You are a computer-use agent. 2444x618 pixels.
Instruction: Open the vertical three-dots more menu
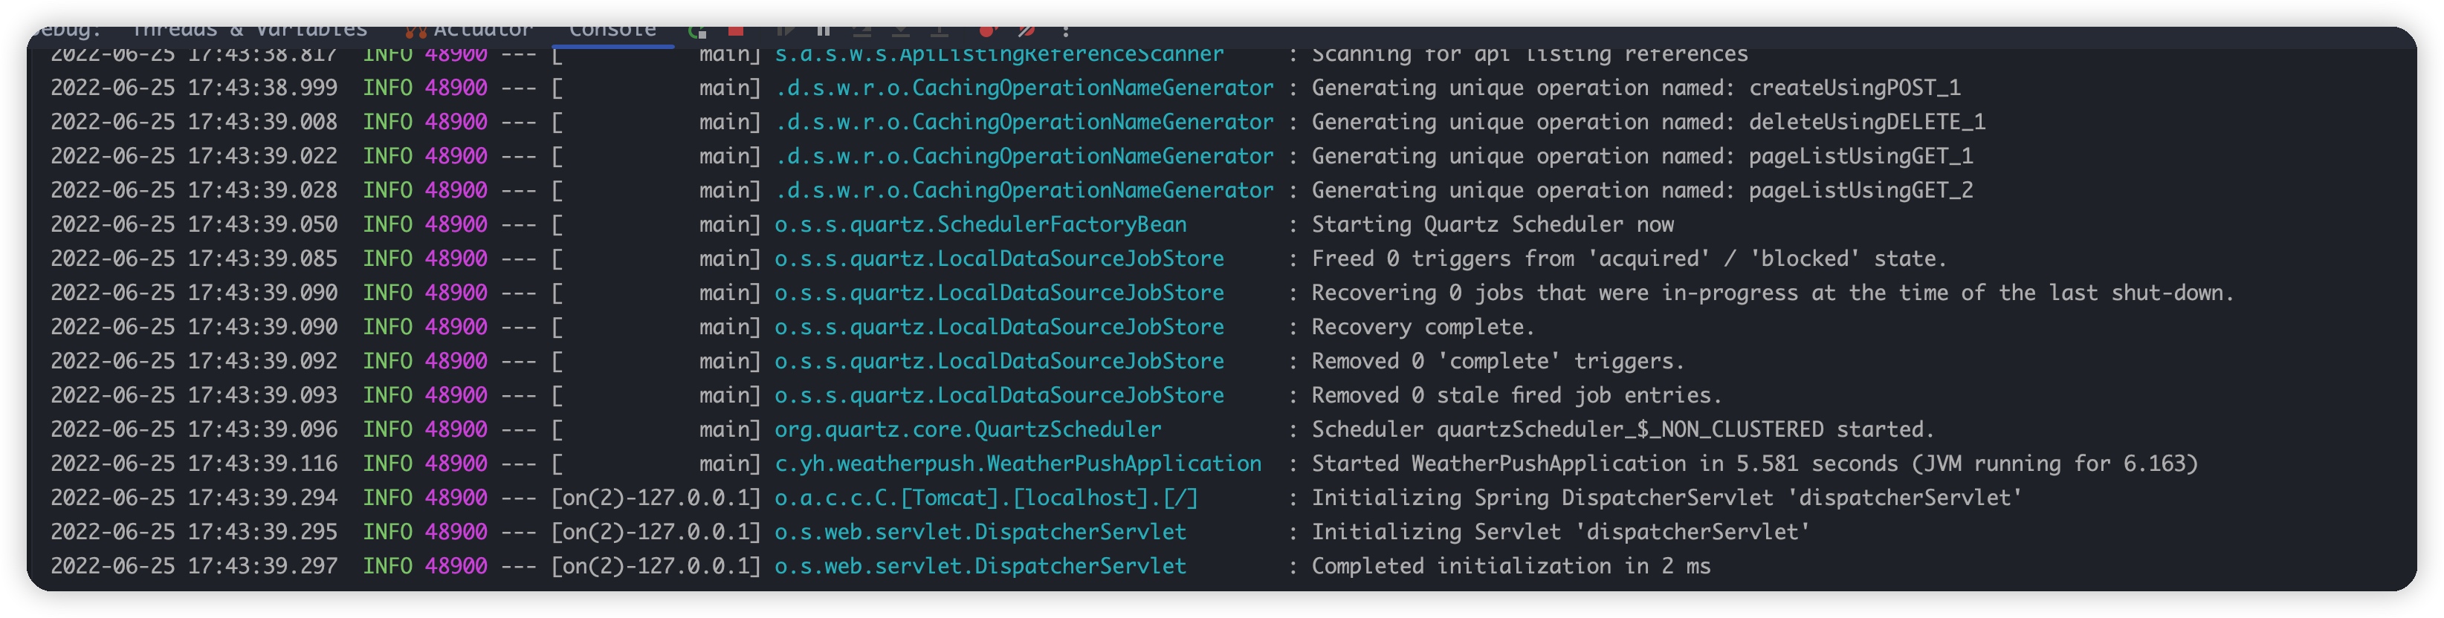pos(1067,31)
